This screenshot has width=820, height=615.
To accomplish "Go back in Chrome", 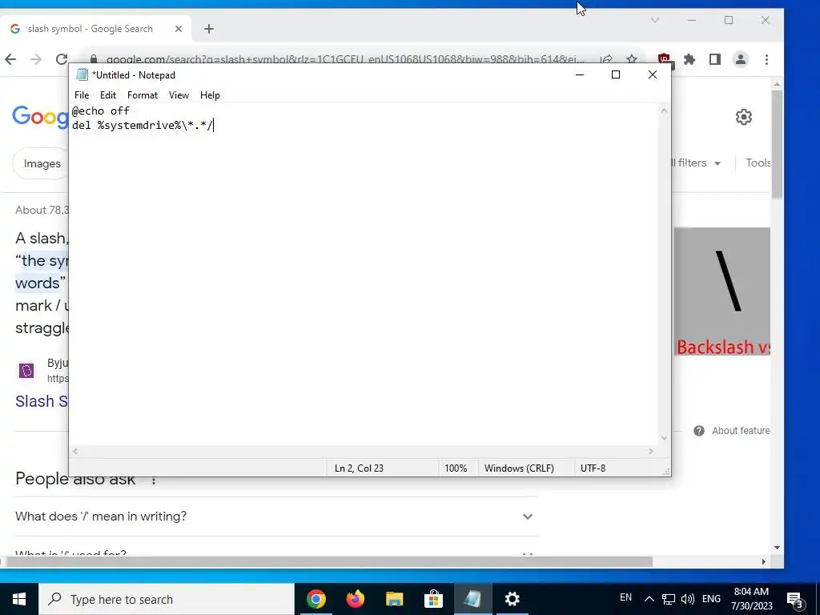I will (10, 59).
